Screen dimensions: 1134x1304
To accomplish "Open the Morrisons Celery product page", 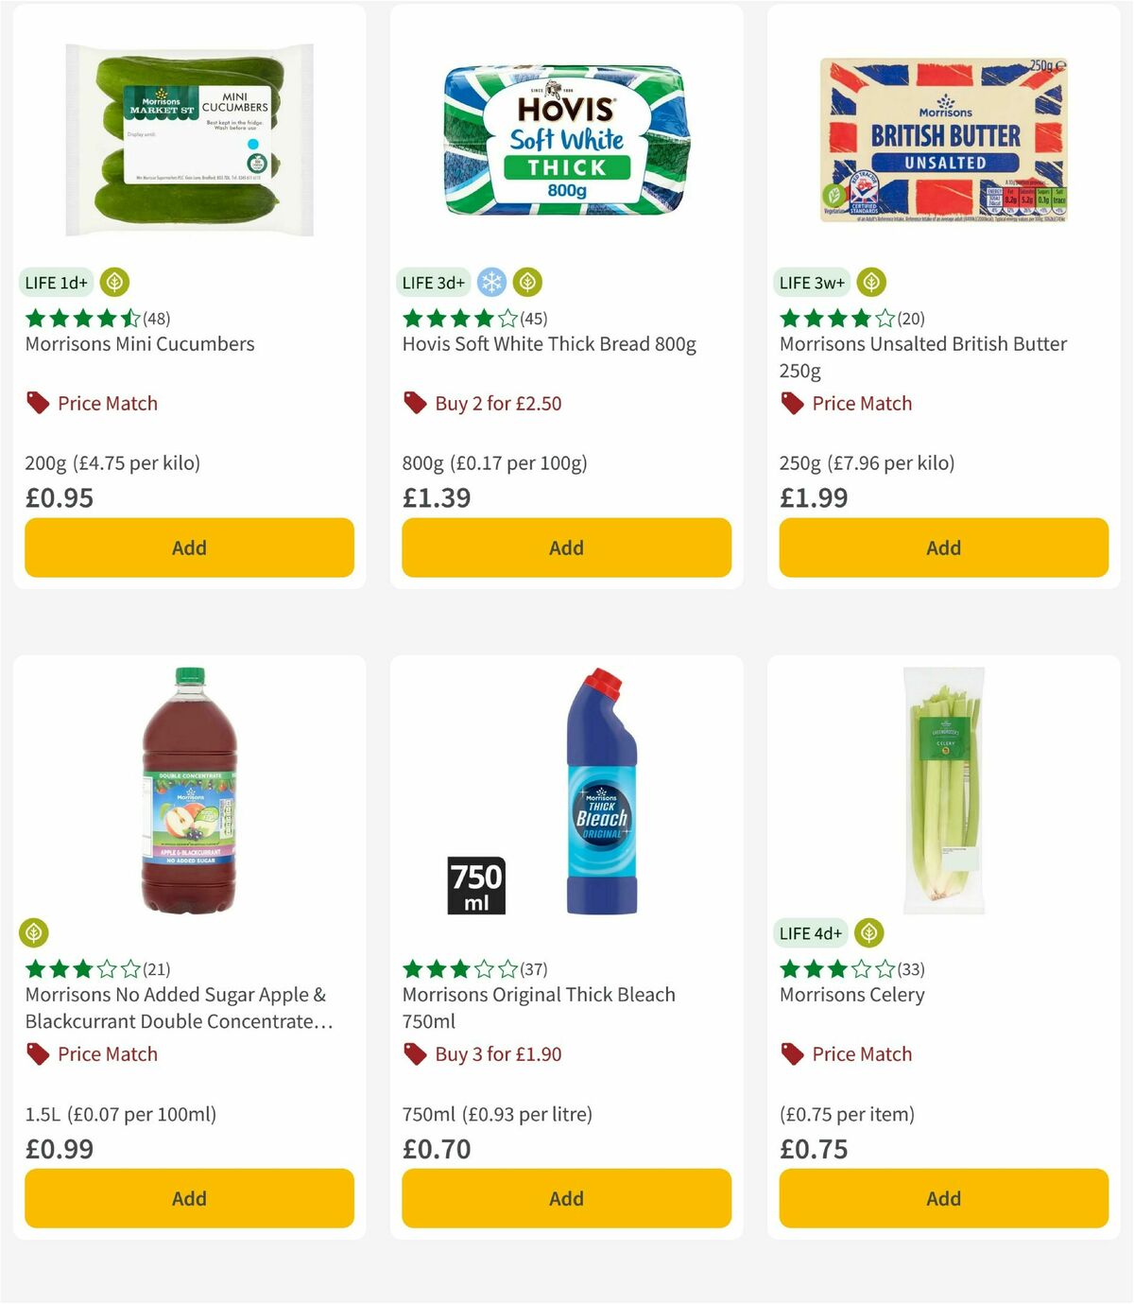I will (851, 995).
